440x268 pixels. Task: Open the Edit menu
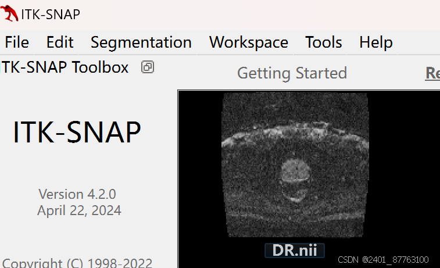pyautogui.click(x=60, y=42)
